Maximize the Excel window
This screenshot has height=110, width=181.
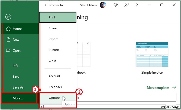point(162,5)
